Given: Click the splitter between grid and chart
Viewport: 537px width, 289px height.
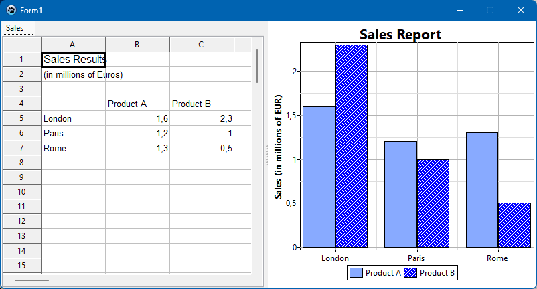Looking at the screenshot, I should [266, 155].
